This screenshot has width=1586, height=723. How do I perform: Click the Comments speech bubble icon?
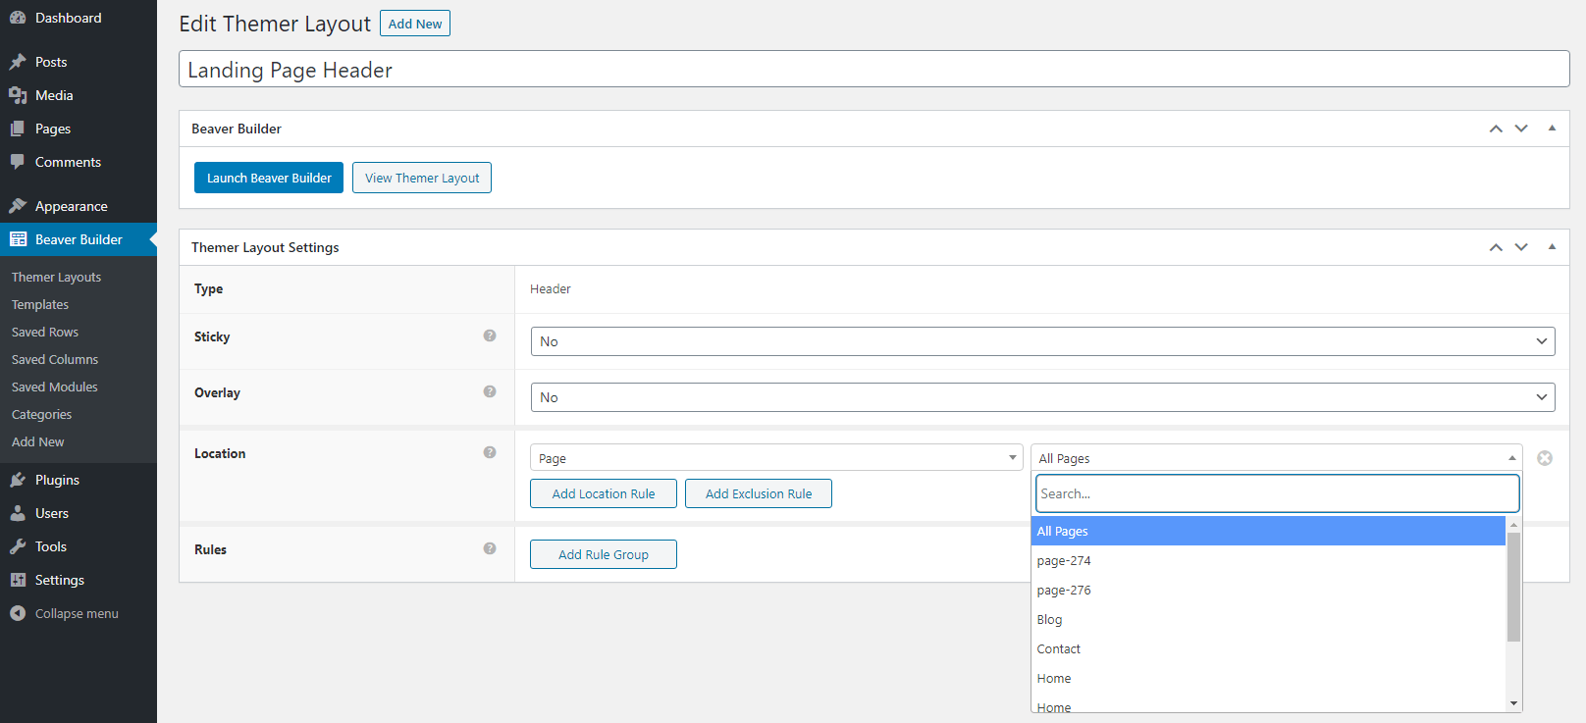(18, 162)
